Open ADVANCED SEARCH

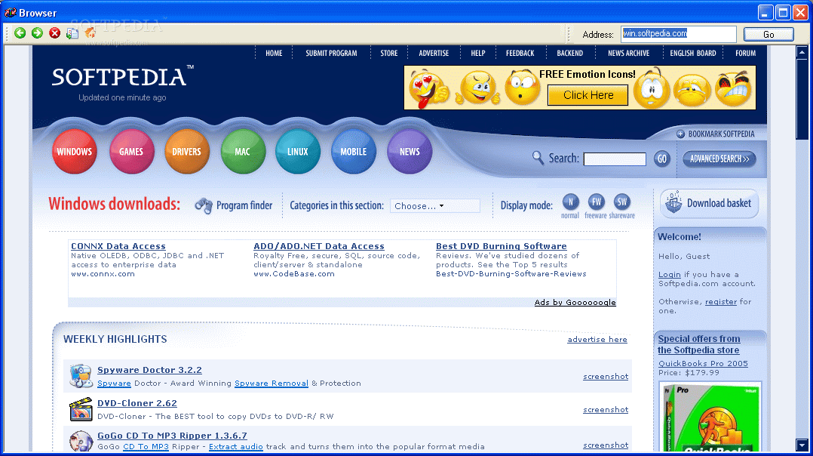(x=719, y=159)
